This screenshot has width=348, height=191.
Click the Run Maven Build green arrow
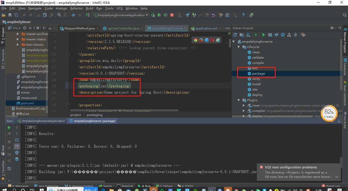point(264,35)
